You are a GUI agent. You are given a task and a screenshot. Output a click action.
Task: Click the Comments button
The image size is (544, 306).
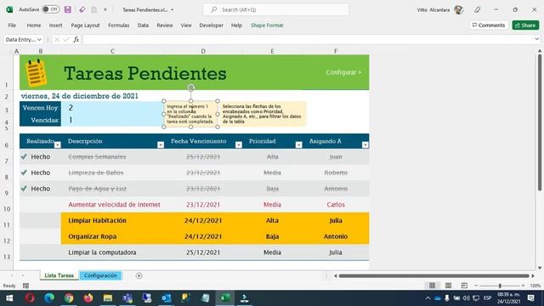tap(489, 25)
